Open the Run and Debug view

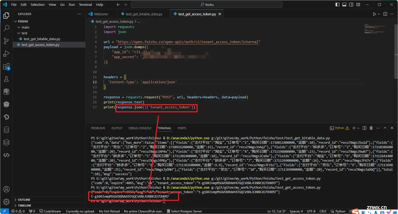click(6, 54)
